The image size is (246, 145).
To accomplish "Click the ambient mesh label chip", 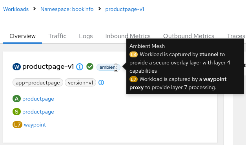I will pyautogui.click(x=108, y=67).
